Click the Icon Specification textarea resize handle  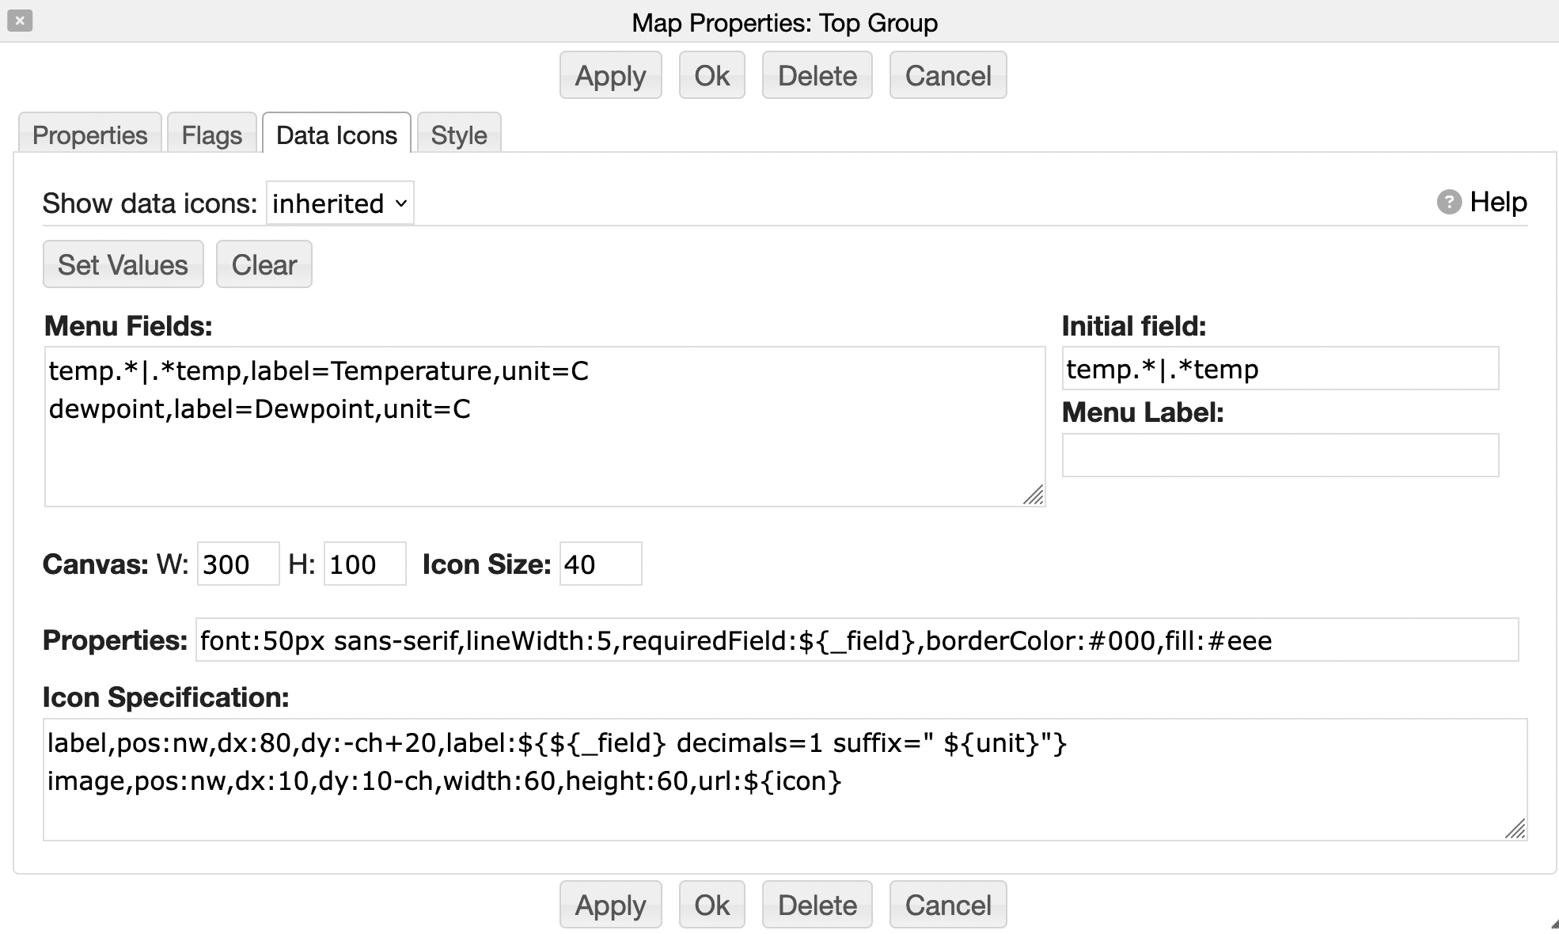(1515, 829)
